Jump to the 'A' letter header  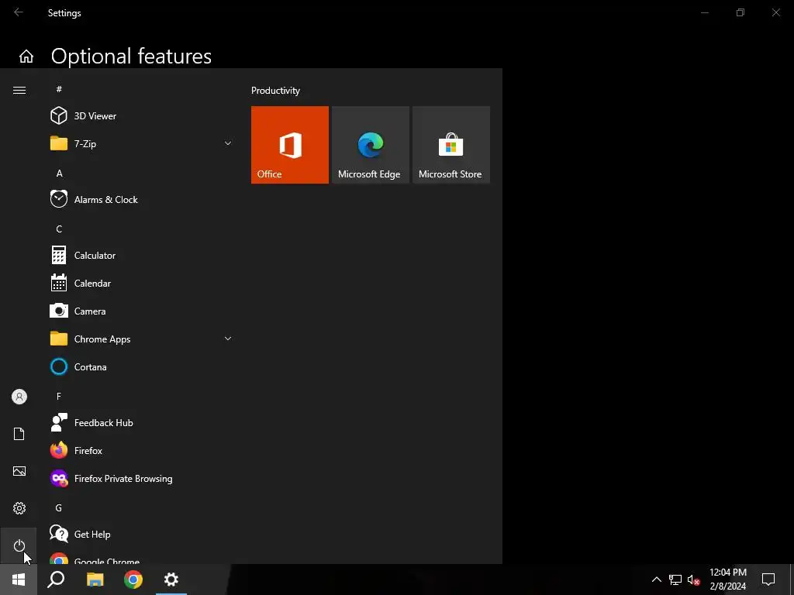(x=59, y=173)
